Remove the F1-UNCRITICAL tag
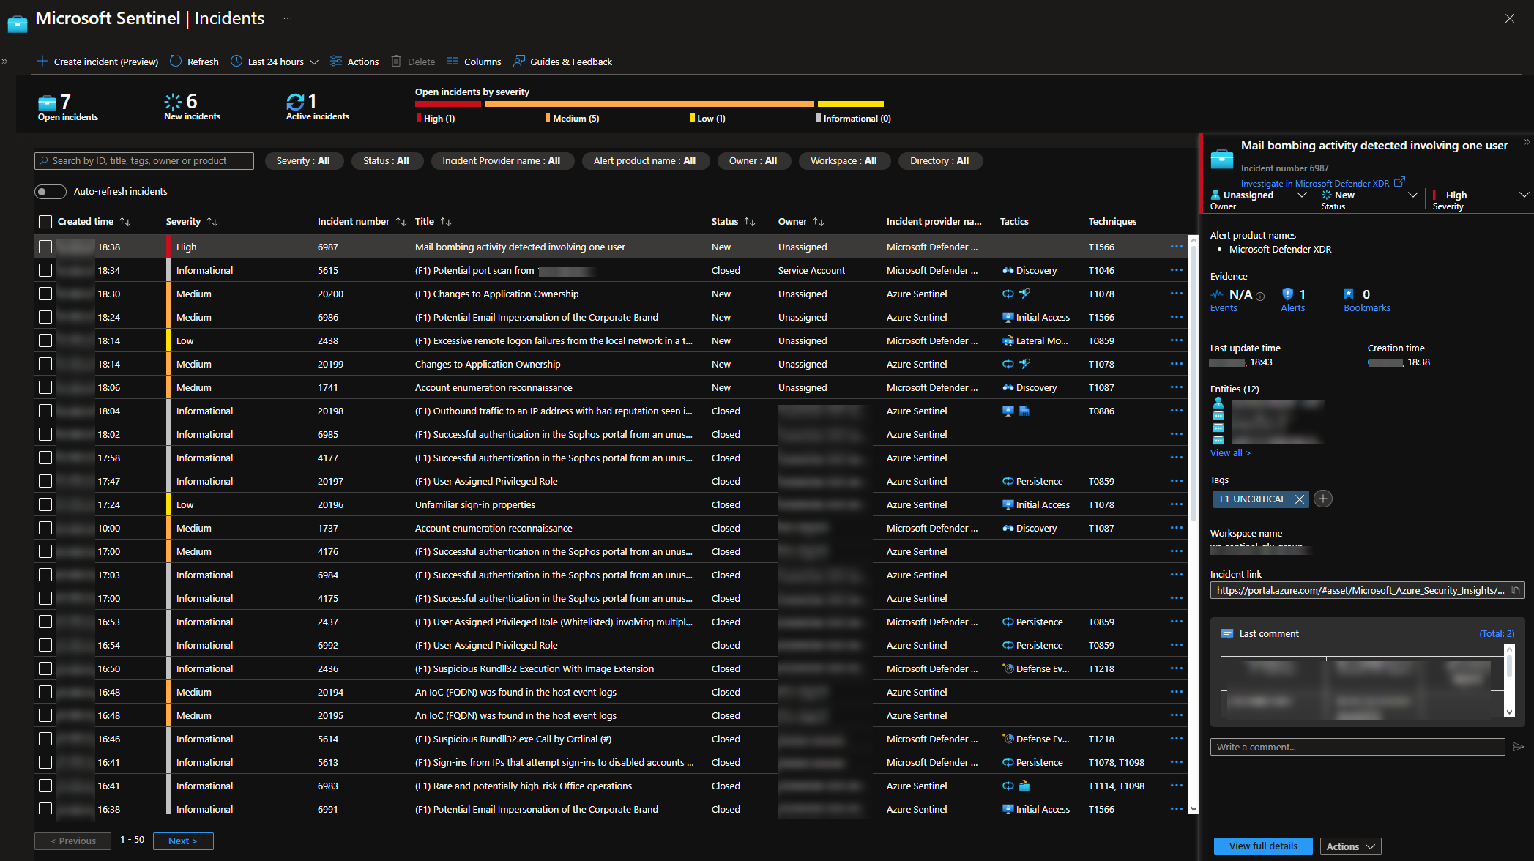 coord(1300,499)
